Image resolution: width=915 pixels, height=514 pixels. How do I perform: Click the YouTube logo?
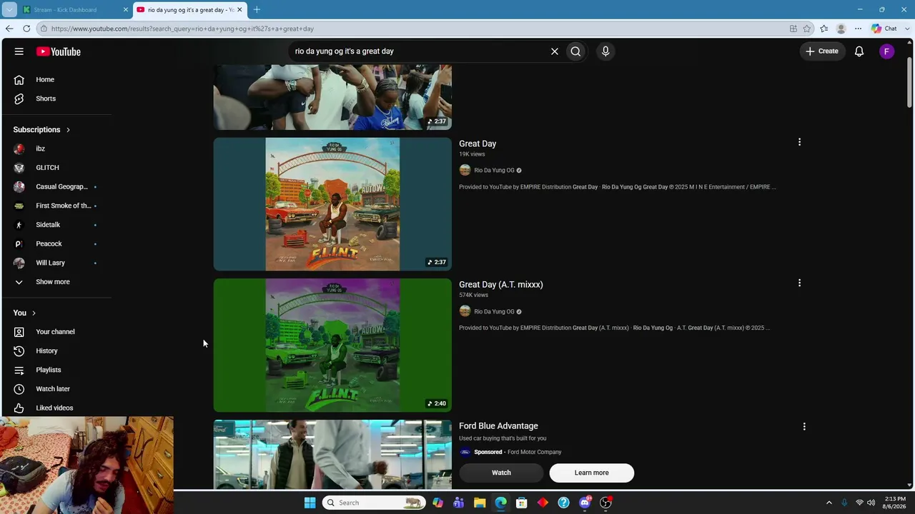59,51
